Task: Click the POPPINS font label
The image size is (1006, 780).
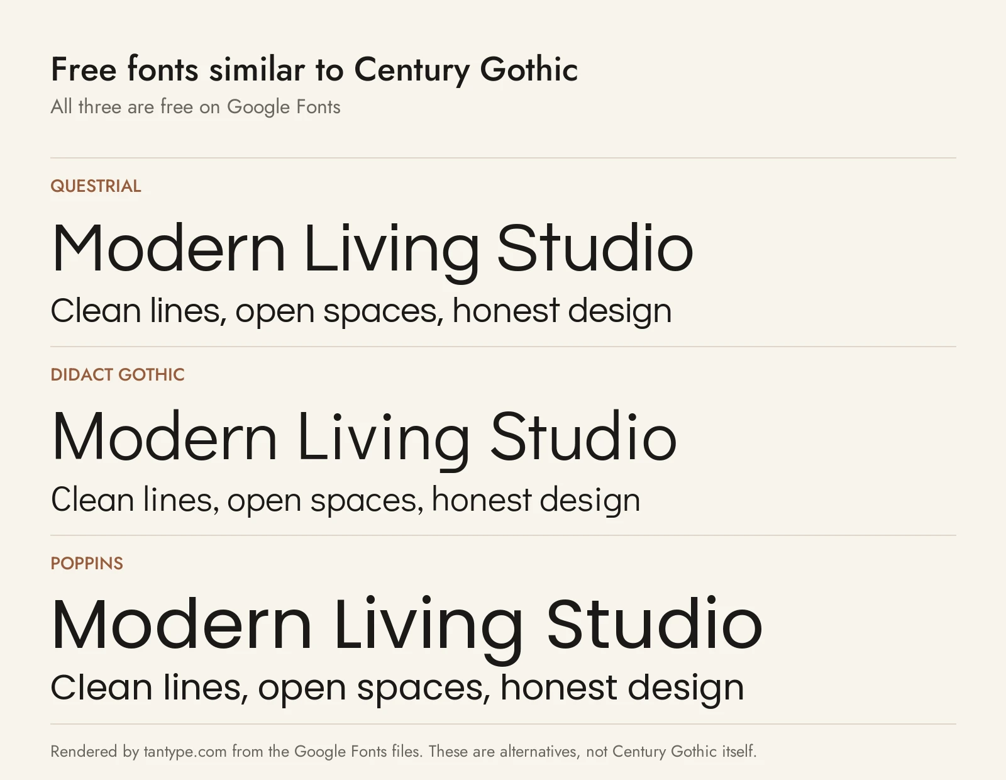Action: pyautogui.click(x=87, y=564)
